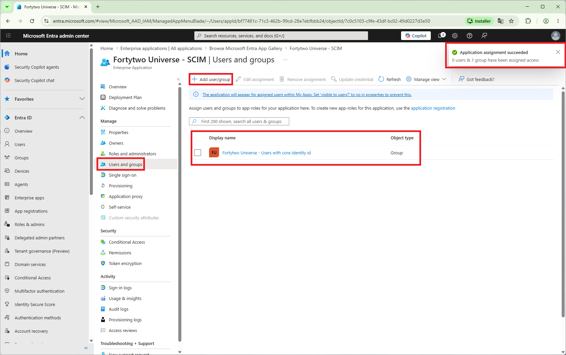This screenshot has height=355, width=566.
Task: Click Got feedback? in command bar
Action: pyautogui.click(x=476, y=79)
